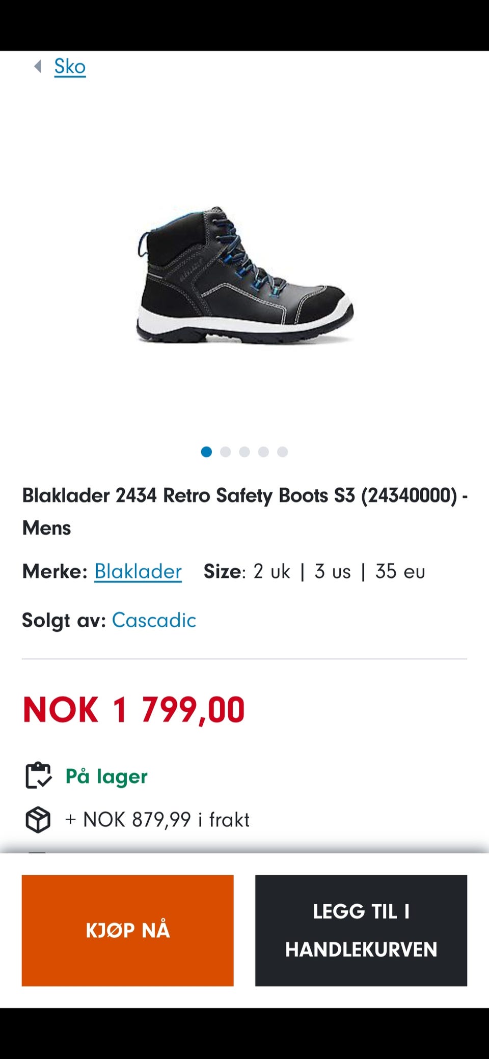Jump to the fourth carousel dot
This screenshot has width=489, height=1059.
263,452
